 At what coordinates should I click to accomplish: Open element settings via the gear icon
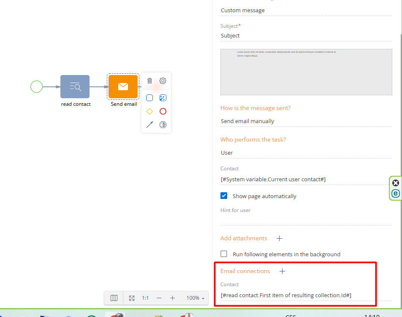coord(163,81)
